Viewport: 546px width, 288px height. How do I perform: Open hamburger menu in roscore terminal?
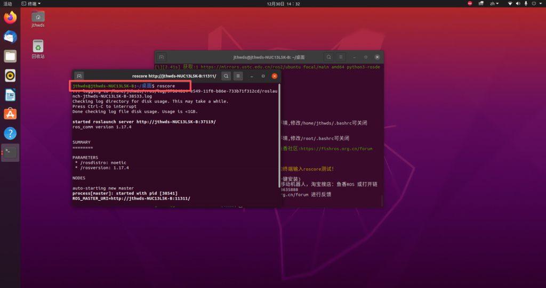tap(238, 76)
